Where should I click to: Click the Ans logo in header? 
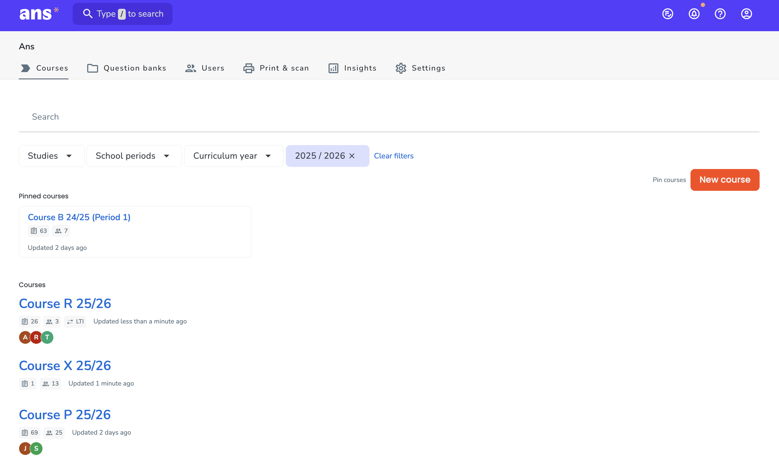tap(39, 14)
